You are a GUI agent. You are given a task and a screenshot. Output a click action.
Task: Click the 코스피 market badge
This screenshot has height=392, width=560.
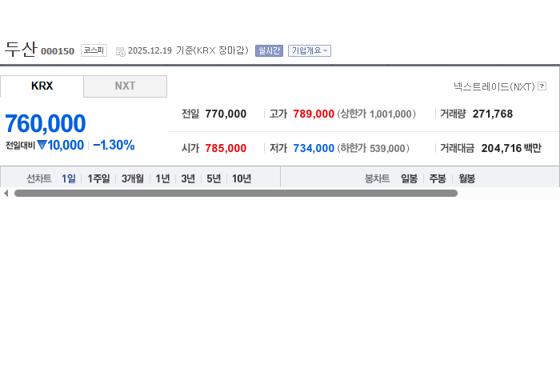click(94, 50)
